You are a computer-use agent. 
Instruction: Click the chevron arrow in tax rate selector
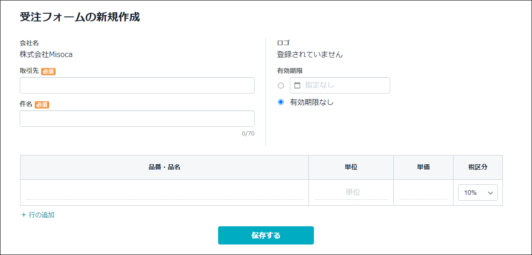click(490, 193)
